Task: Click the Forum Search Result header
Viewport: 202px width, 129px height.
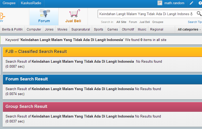Action: [102, 79]
